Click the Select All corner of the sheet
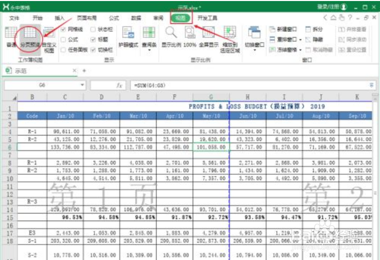This screenshot has height=260, width=380. [x=10, y=97]
